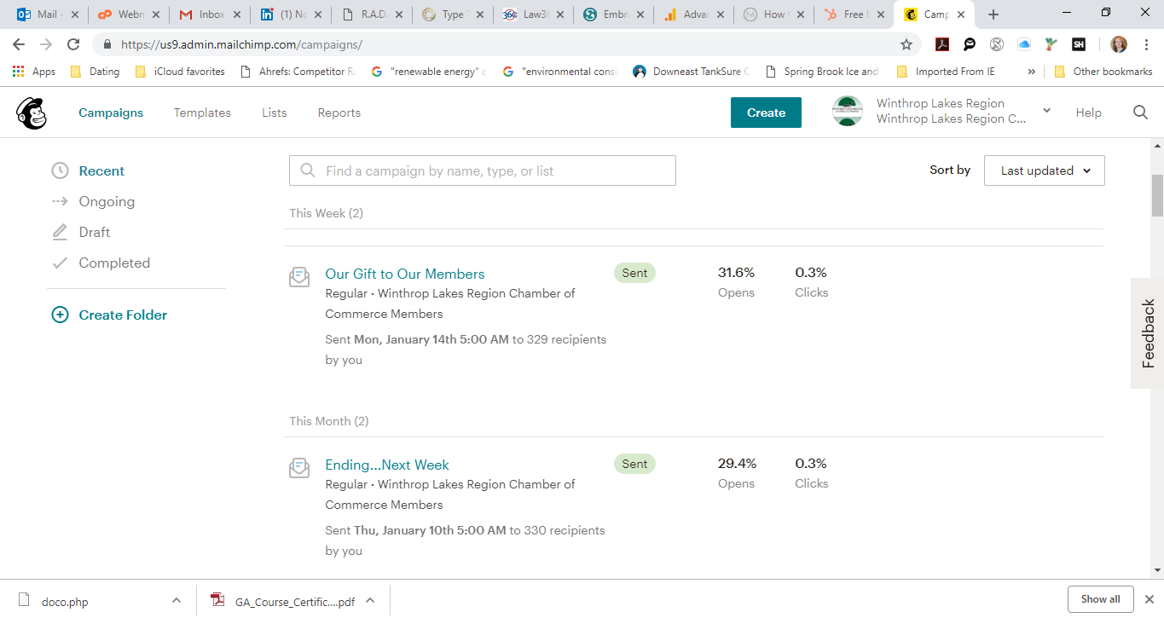Open the Dating bookmarks folder
Image resolution: width=1164 pixels, height=618 pixels.
pyautogui.click(x=95, y=72)
